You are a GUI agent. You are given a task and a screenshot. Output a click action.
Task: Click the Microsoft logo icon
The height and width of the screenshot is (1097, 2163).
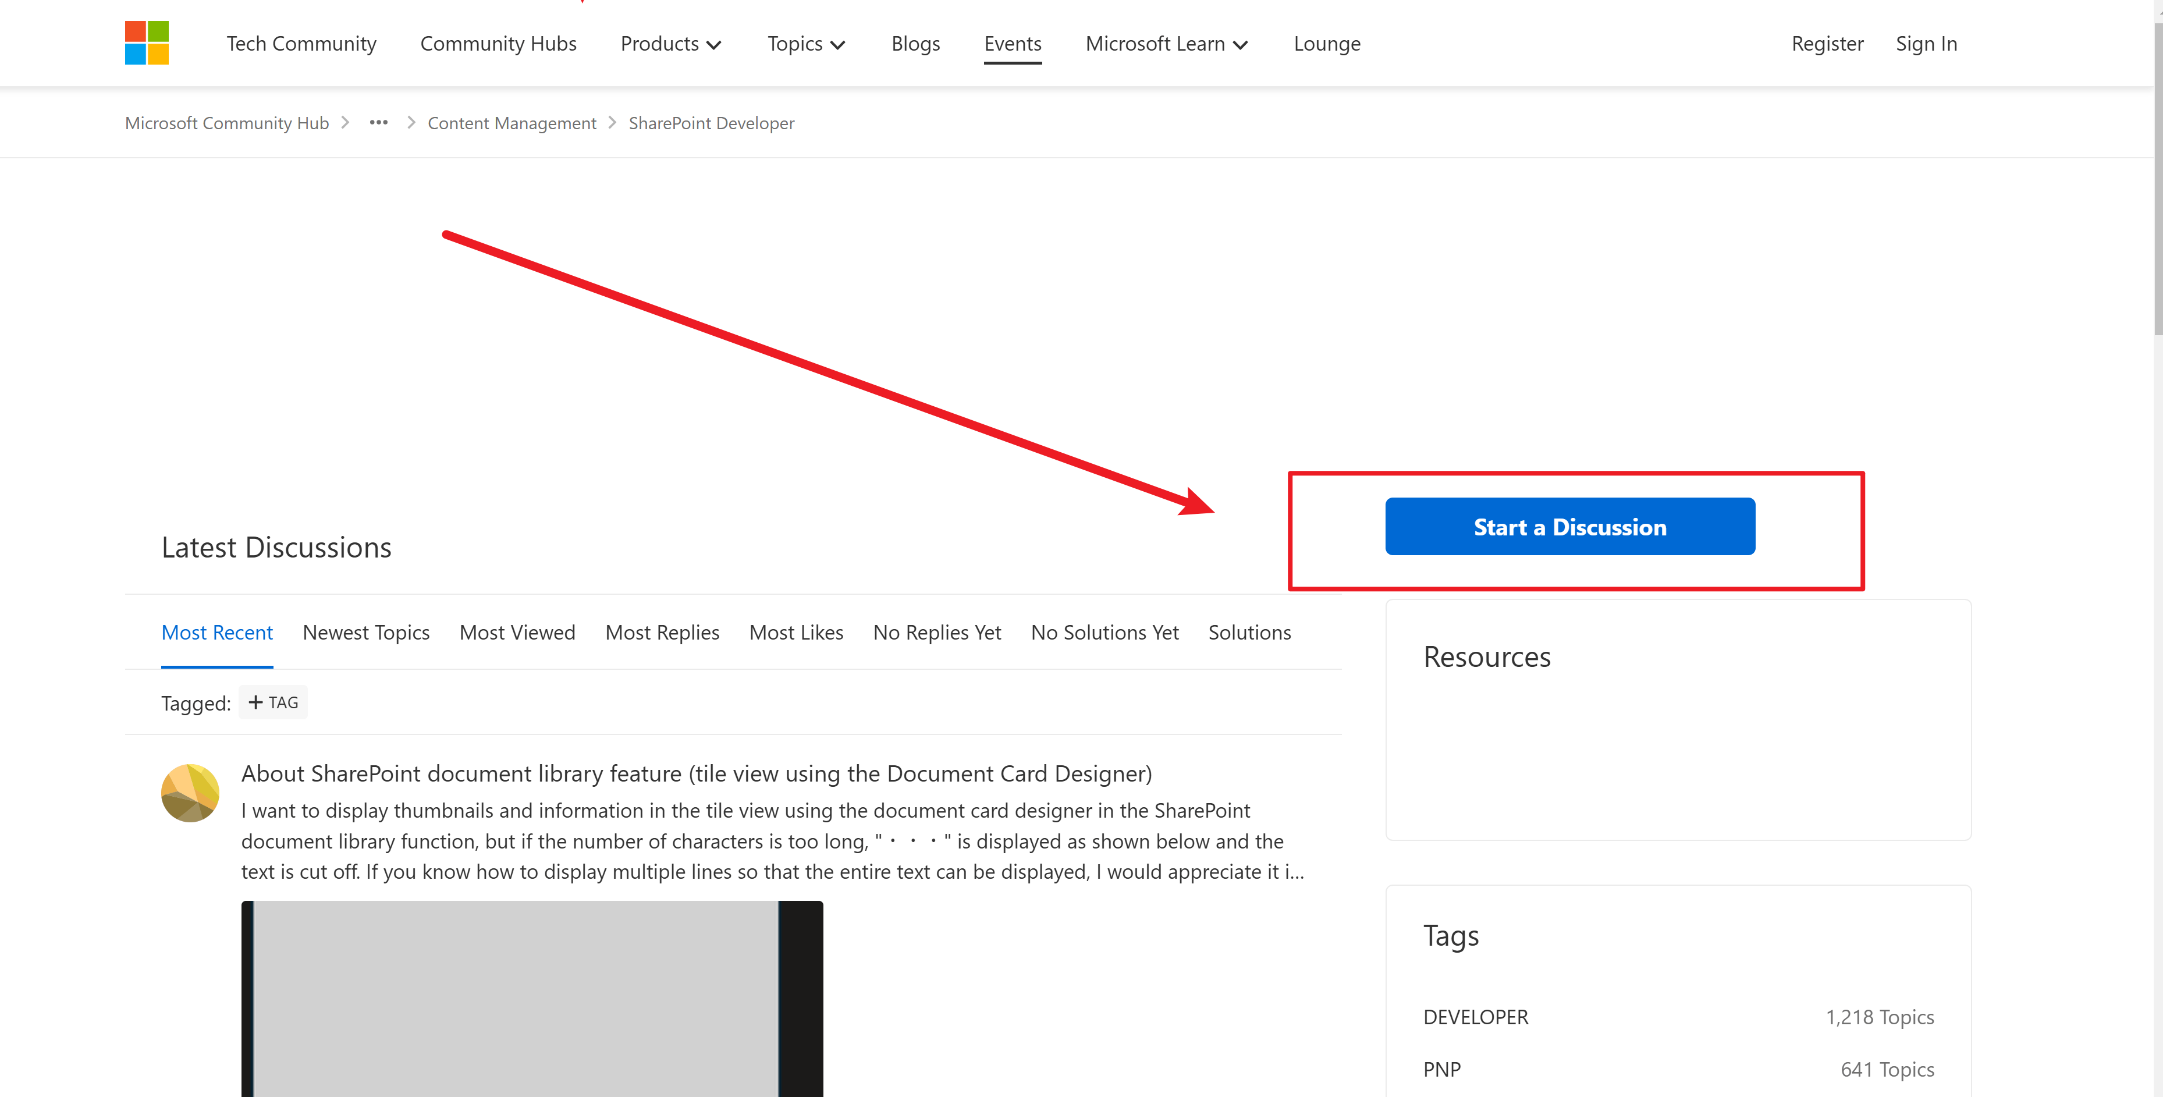[x=147, y=43]
